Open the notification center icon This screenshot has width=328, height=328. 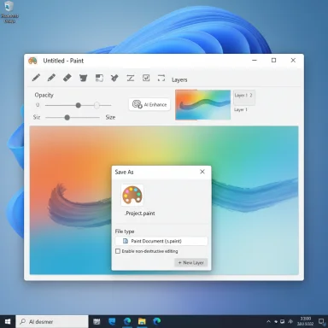point(321,321)
